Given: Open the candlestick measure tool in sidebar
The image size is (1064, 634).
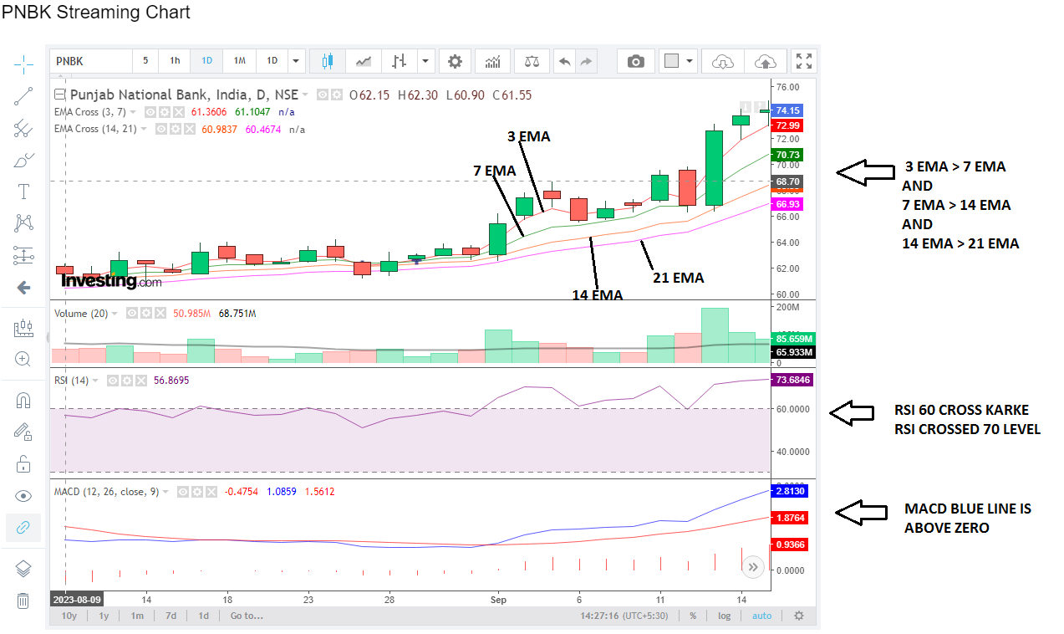Looking at the screenshot, I should pos(23,328).
